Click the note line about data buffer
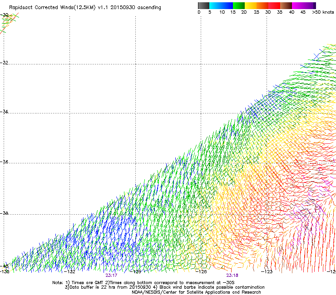 (x=164, y=287)
